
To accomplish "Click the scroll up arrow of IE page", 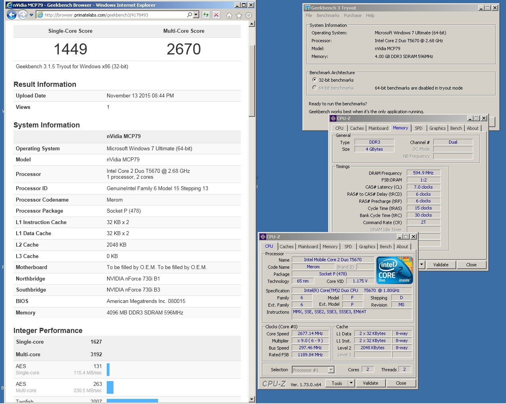I will [252, 24].
